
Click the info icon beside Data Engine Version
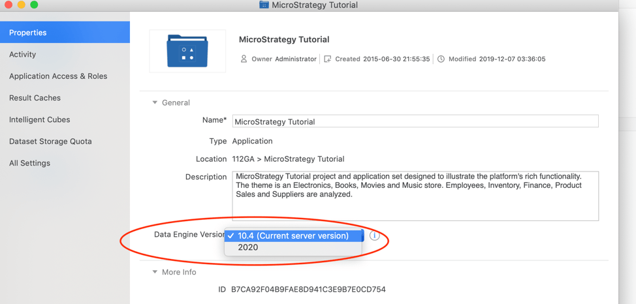pos(374,236)
